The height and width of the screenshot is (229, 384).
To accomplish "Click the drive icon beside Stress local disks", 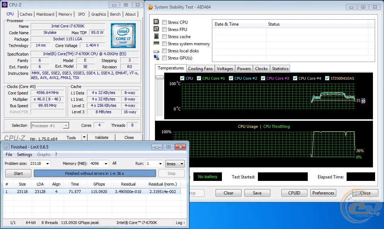I will pyautogui.click(x=156, y=51).
